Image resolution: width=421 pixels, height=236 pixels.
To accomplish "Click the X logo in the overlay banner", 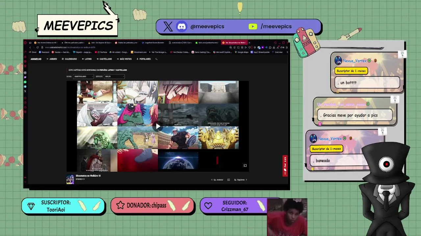I will coord(168,27).
